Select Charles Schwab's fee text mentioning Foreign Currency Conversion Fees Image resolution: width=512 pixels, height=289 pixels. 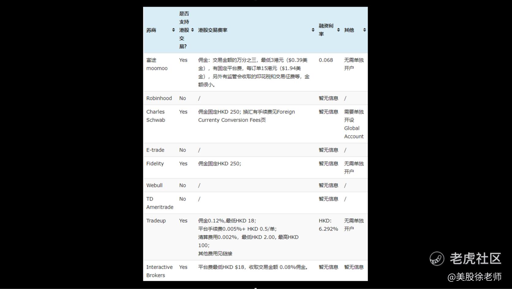pyautogui.click(x=247, y=116)
